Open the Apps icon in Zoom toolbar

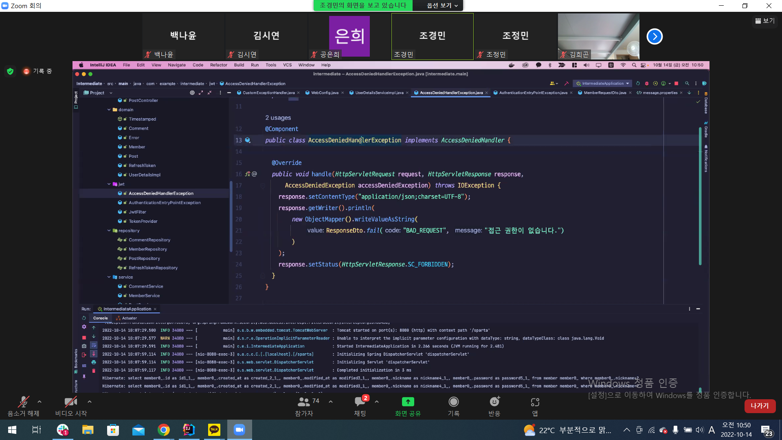[x=535, y=402]
